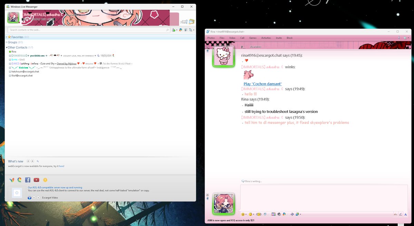Block Rina from the chat toolbar
414x226 pixels.
(289, 38)
